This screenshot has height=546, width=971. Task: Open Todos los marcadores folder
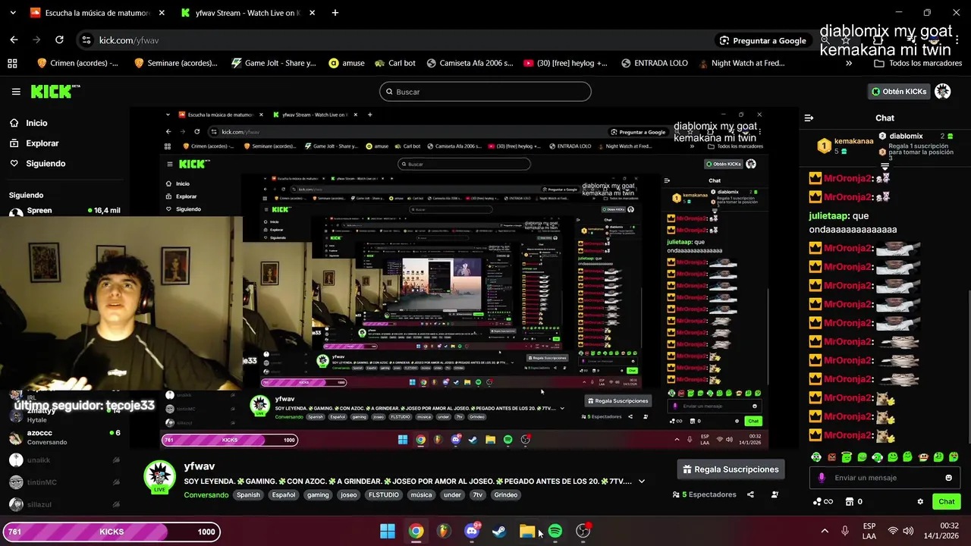pyautogui.click(x=918, y=64)
